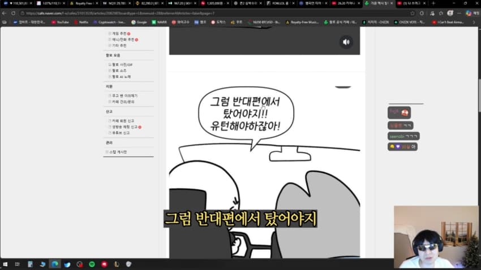Open Spotify from the taskbar
The height and width of the screenshot is (270, 481).
point(92,264)
